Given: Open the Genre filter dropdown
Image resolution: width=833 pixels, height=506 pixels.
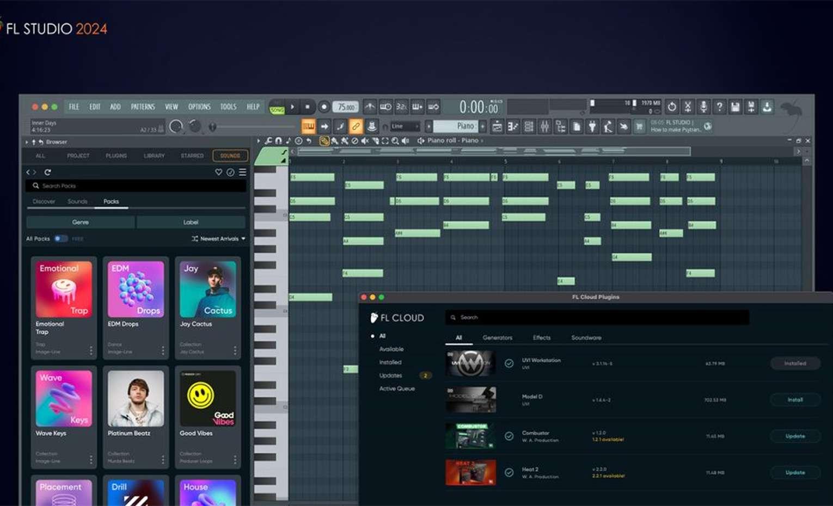Looking at the screenshot, I should tap(81, 222).
